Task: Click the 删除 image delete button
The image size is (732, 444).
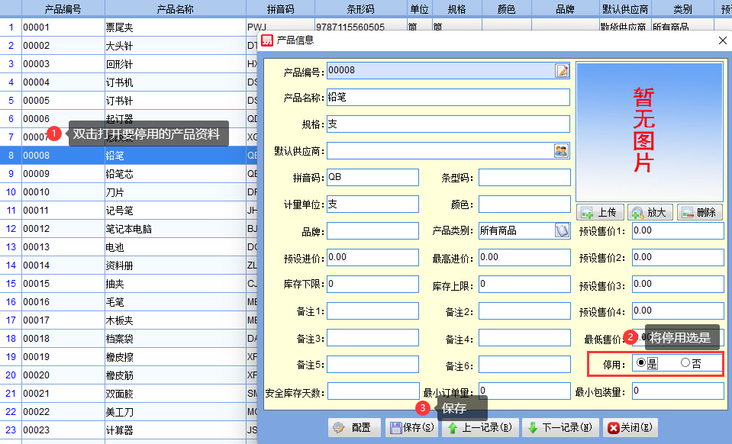Action: pos(698,213)
